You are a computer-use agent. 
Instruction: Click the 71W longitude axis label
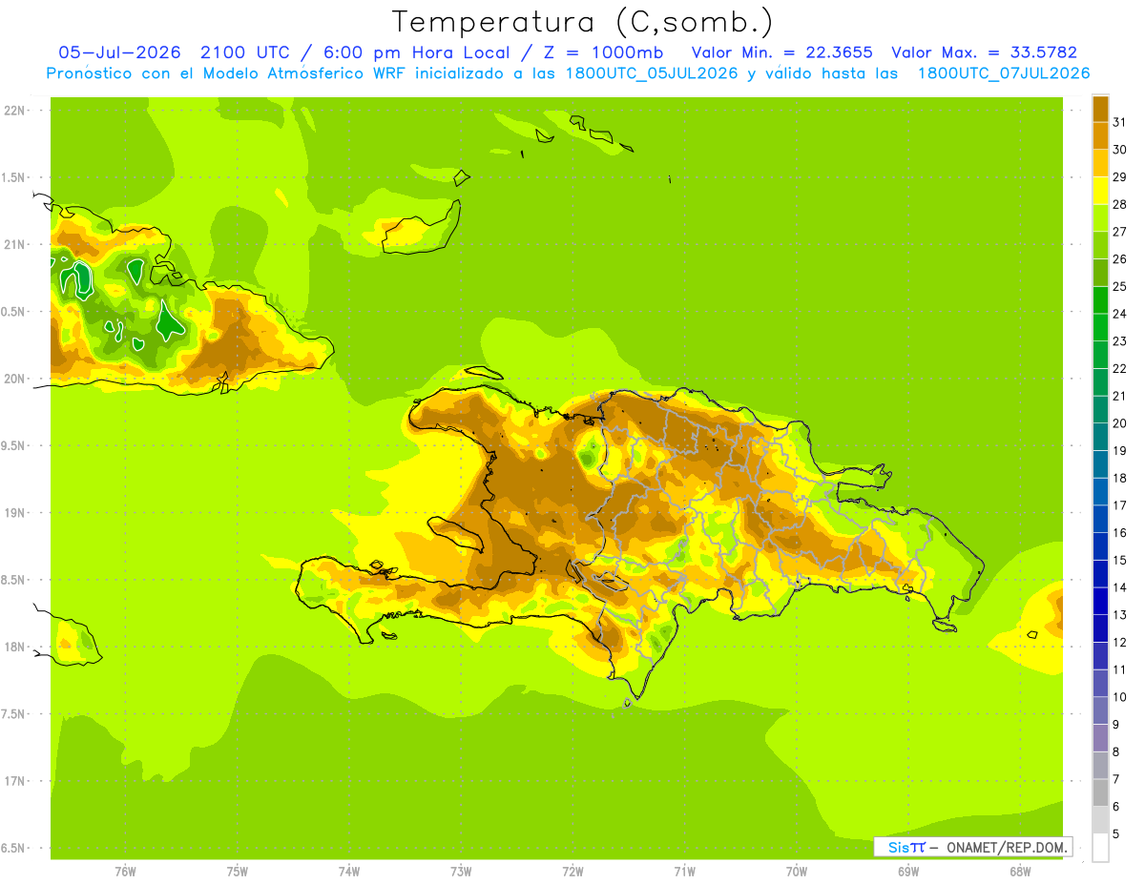(684, 871)
